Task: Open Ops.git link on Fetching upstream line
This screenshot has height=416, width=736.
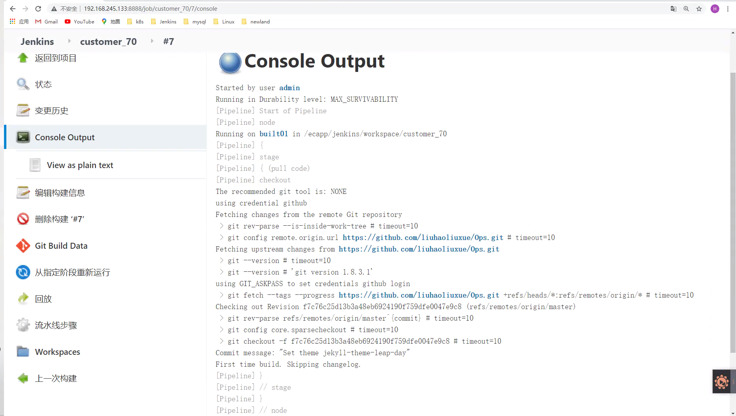Action: click(419, 249)
